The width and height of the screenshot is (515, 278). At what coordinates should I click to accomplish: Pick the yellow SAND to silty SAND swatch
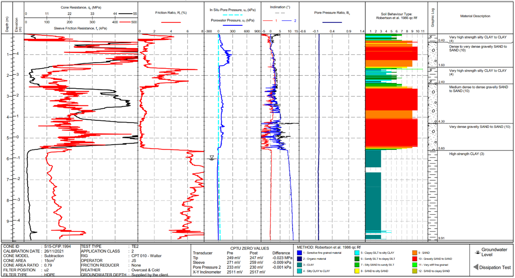click(358, 271)
